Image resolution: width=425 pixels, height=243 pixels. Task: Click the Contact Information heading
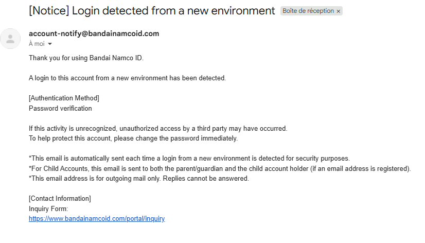60,199
